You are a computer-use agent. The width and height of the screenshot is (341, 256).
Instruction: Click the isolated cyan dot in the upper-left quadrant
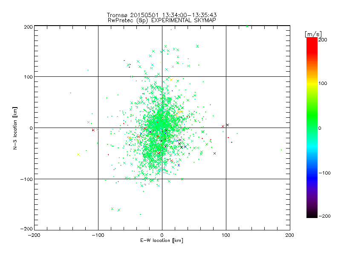tap(88, 70)
